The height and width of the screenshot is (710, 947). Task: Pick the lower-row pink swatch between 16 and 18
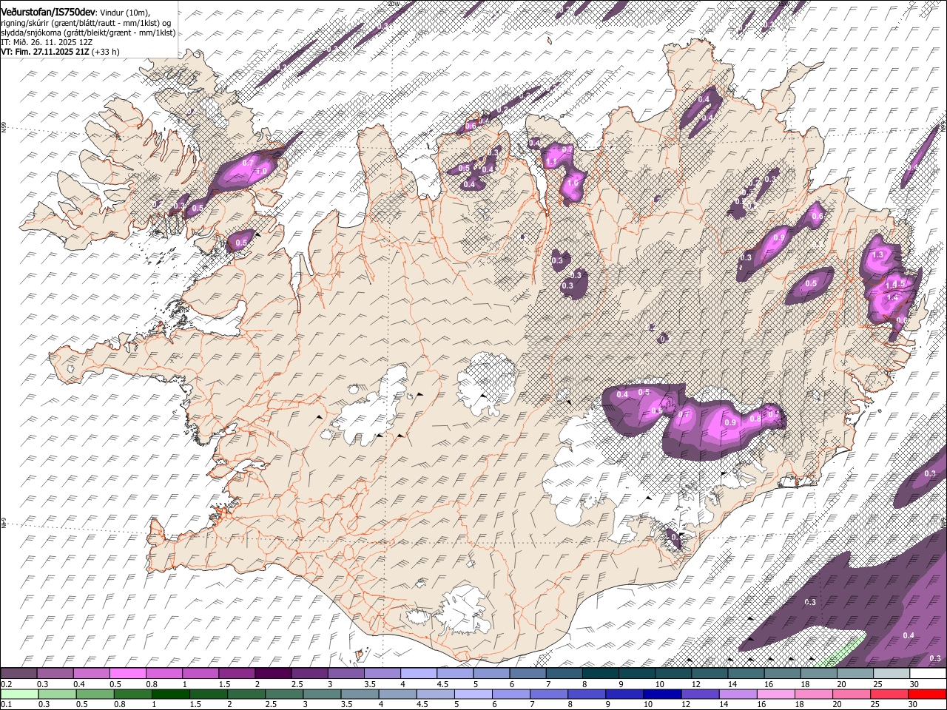pos(776,694)
